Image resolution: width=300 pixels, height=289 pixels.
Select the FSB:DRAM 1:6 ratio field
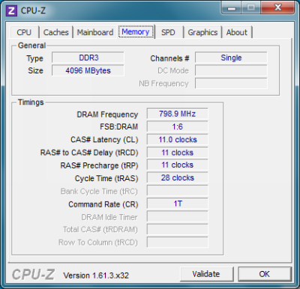(177, 127)
